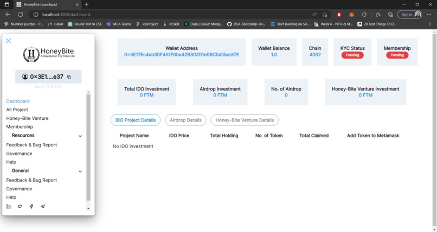This screenshot has height=232, width=437.
Task: Click the Honey-Bite Venture Investment card
Action: pos(365,92)
